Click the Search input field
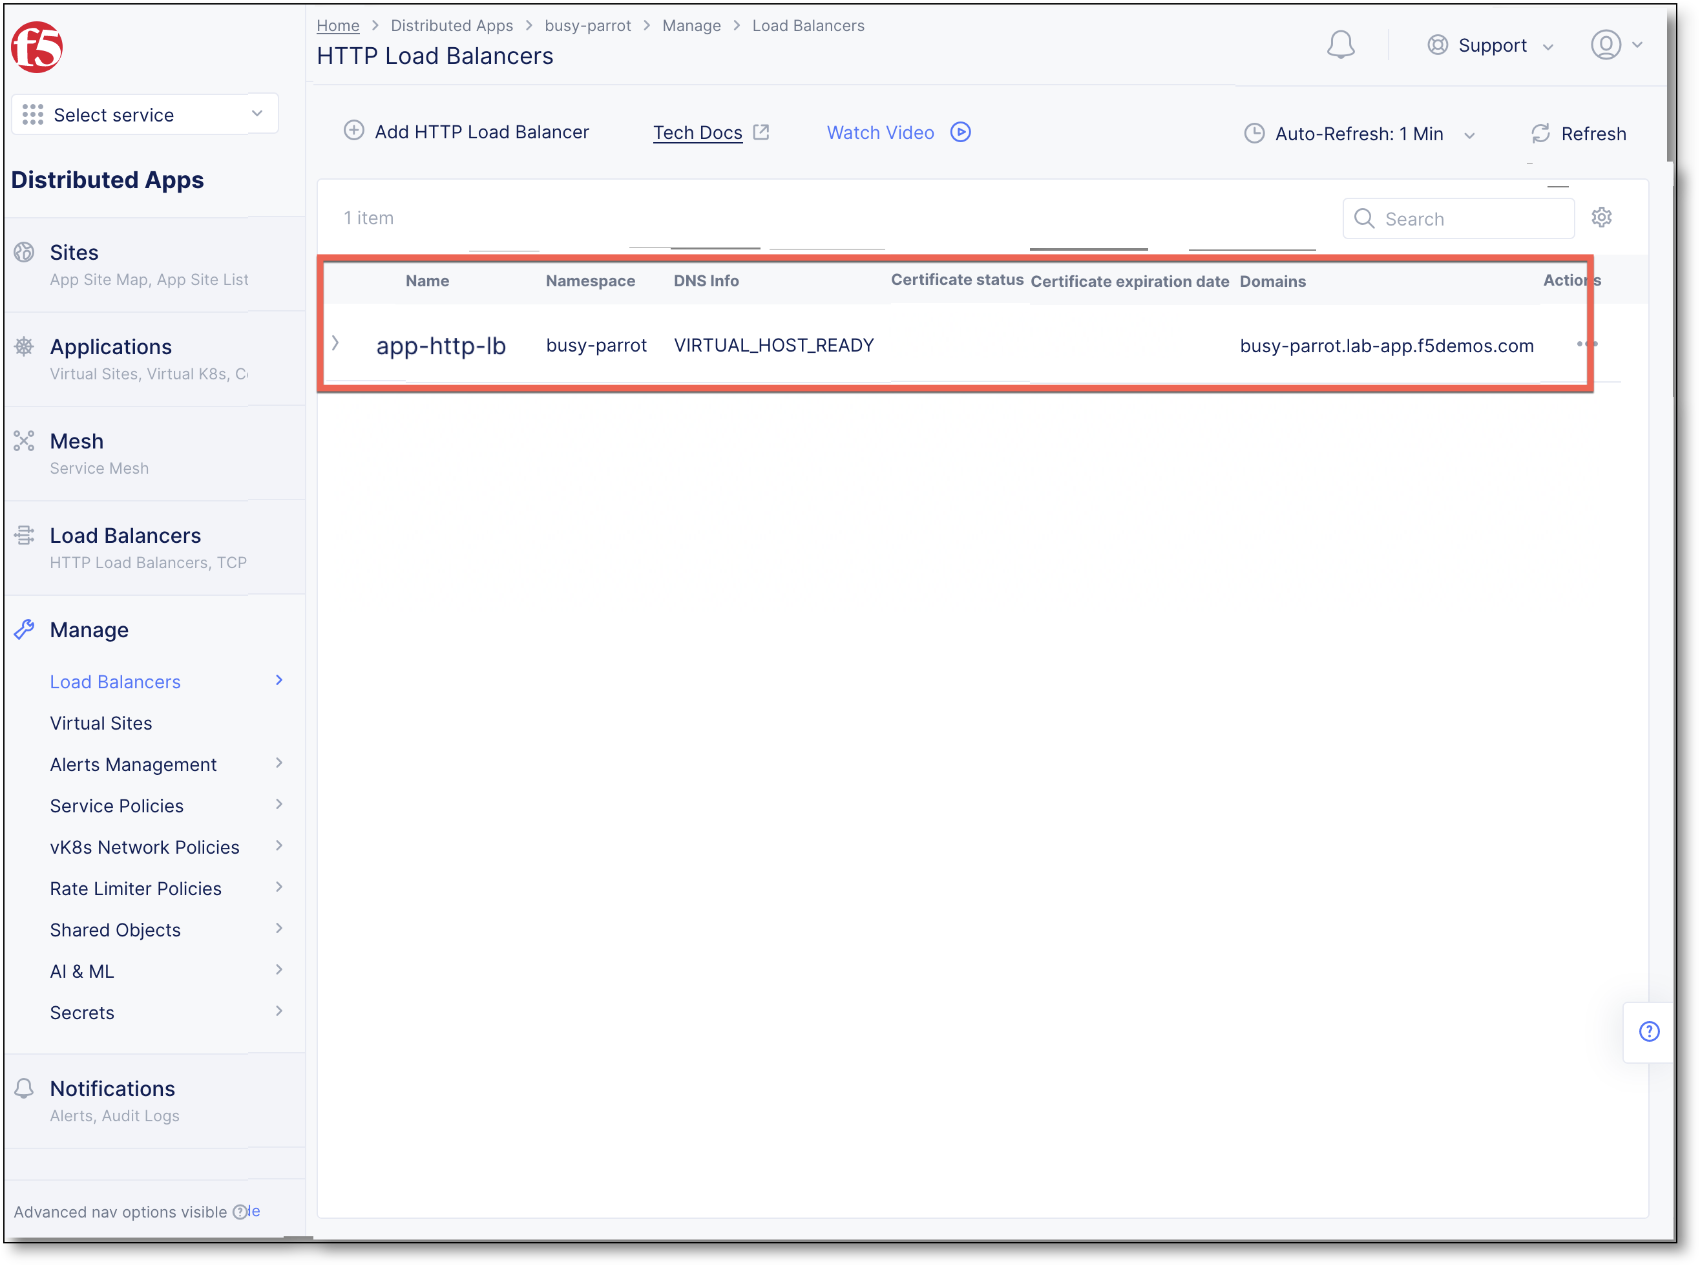Screen dimensions: 1700x1266 click(x=1458, y=218)
